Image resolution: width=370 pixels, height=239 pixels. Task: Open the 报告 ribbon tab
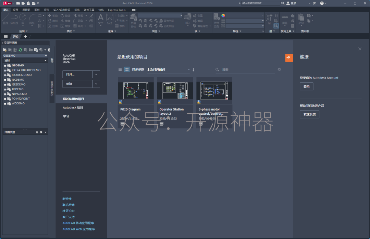click(47, 10)
